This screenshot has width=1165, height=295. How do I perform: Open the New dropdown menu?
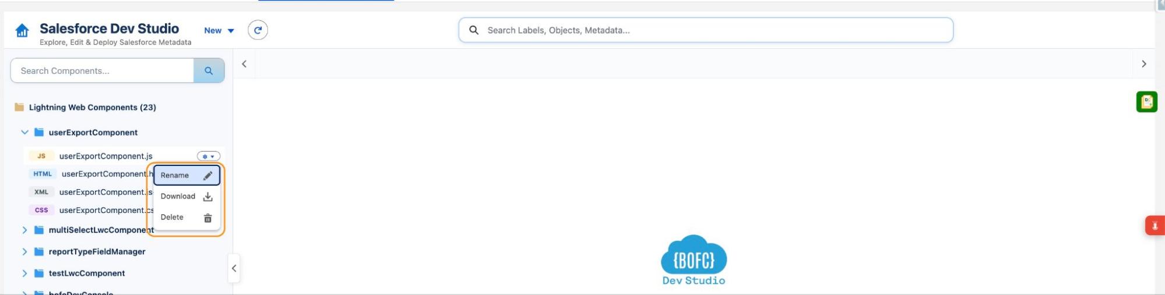219,31
